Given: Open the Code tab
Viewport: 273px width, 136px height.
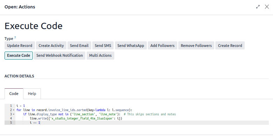Looking at the screenshot, I should [14, 94].
